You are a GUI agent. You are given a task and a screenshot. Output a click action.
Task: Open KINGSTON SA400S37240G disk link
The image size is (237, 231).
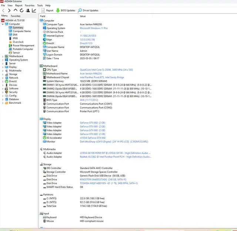(103, 179)
